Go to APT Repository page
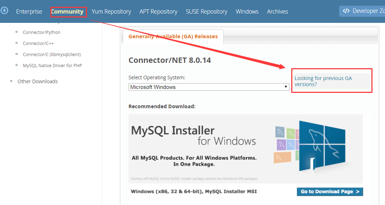The height and width of the screenshot is (205, 385). pyautogui.click(x=159, y=11)
